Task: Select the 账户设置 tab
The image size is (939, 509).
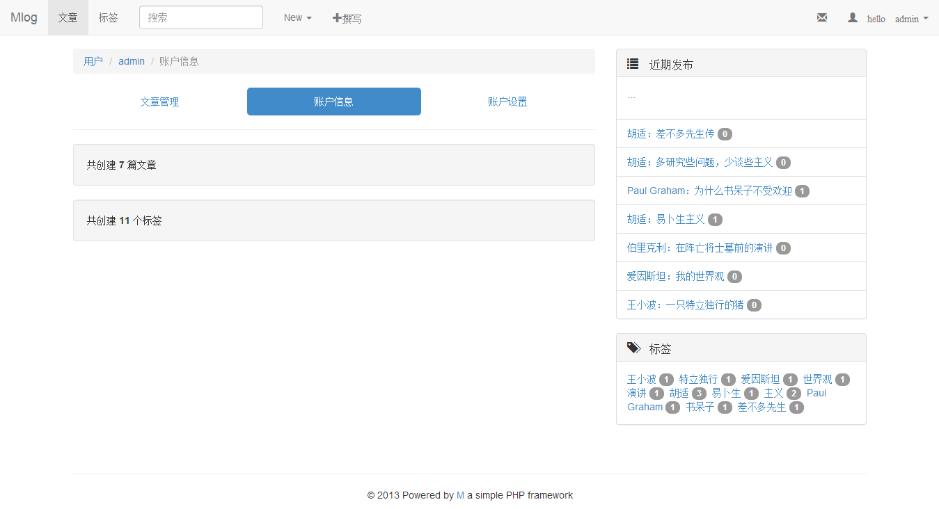Action: point(507,102)
